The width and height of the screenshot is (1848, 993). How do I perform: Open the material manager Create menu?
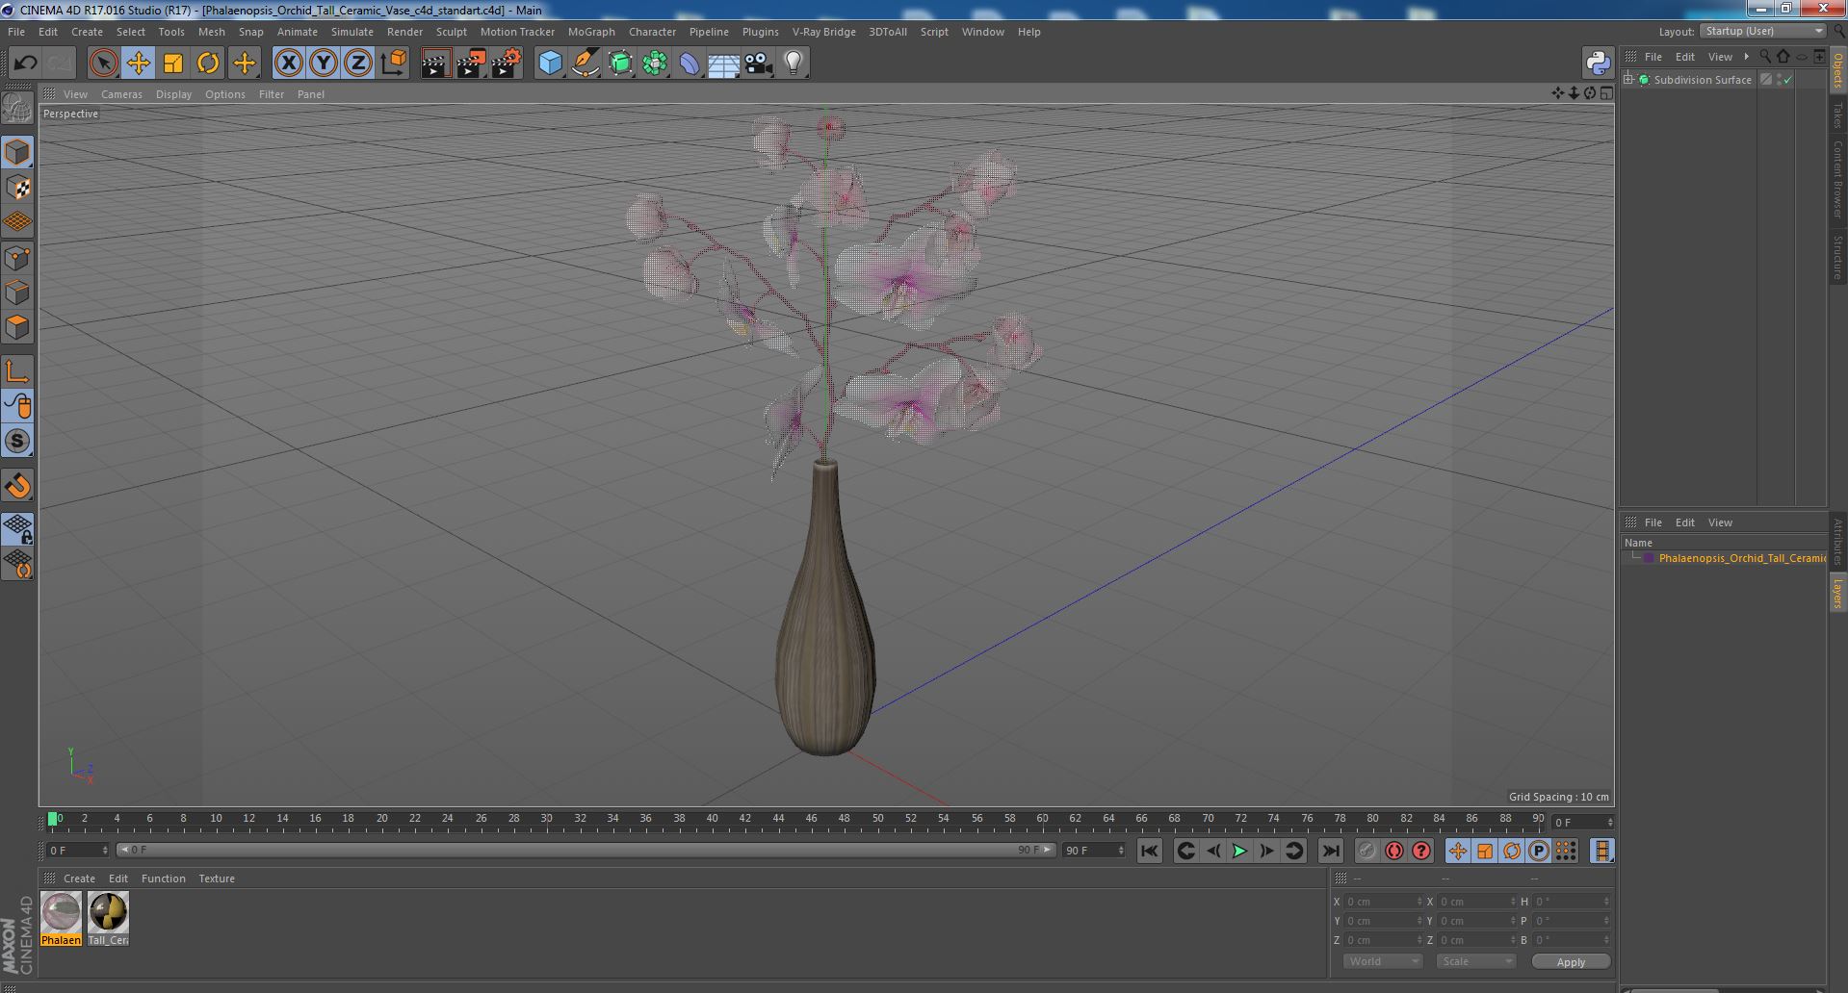click(79, 878)
